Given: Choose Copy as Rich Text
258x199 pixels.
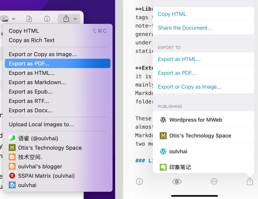Looking at the screenshot, I should [31, 40].
